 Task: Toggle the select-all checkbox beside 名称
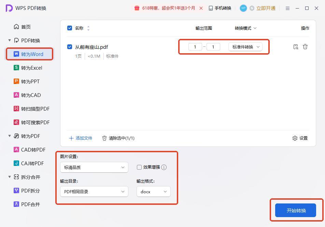pos(70,28)
